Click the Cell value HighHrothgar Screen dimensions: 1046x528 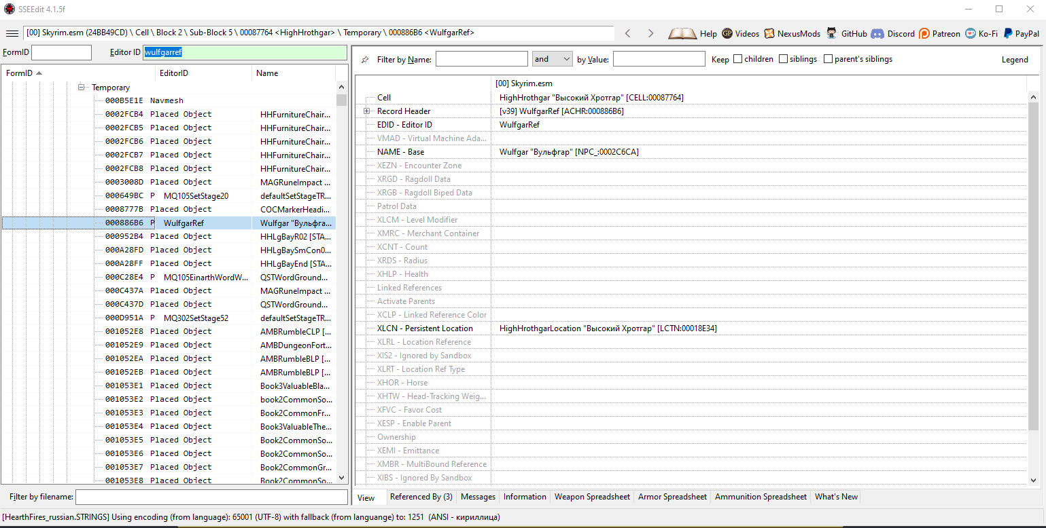(591, 98)
